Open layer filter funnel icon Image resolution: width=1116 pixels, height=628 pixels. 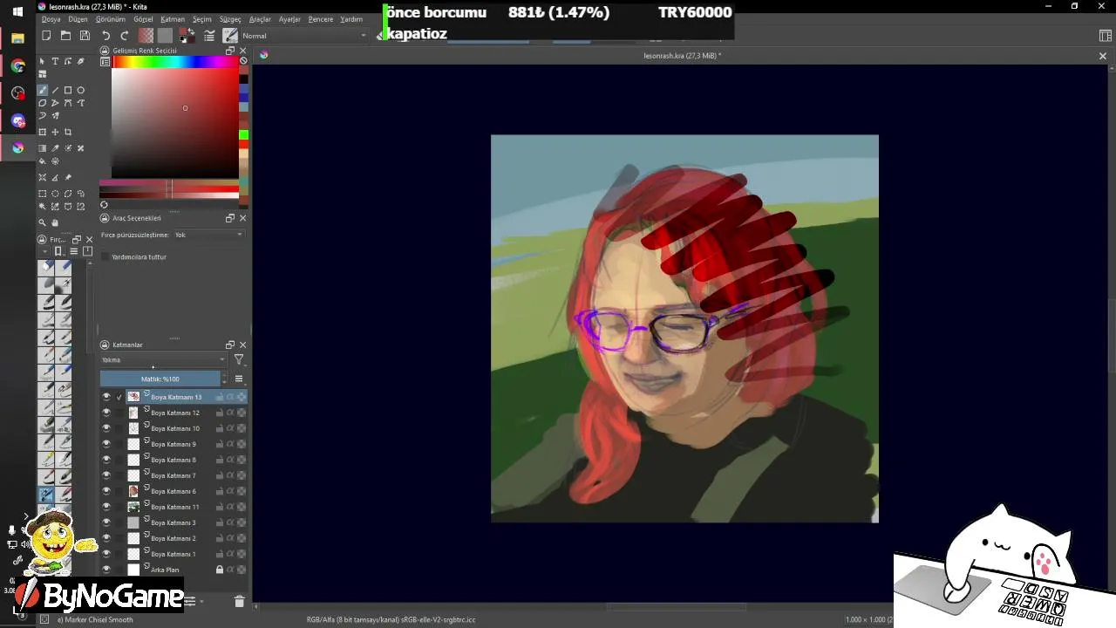[239, 359]
